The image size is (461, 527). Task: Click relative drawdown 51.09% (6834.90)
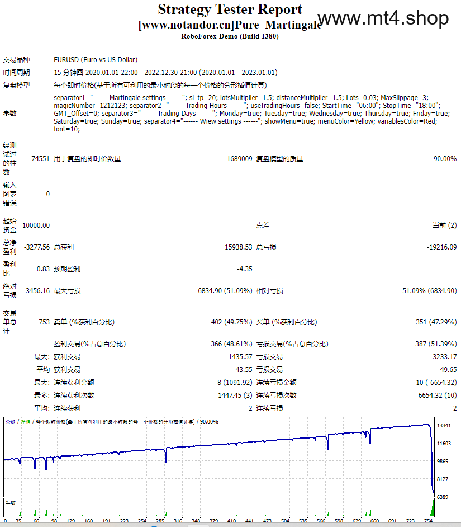(430, 291)
